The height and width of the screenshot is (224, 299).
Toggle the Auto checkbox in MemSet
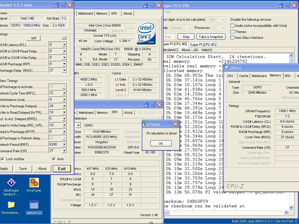[x=54, y=159]
